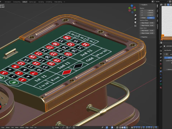
Task: Add a workspace with the plus button
Action: tap(64, 2)
